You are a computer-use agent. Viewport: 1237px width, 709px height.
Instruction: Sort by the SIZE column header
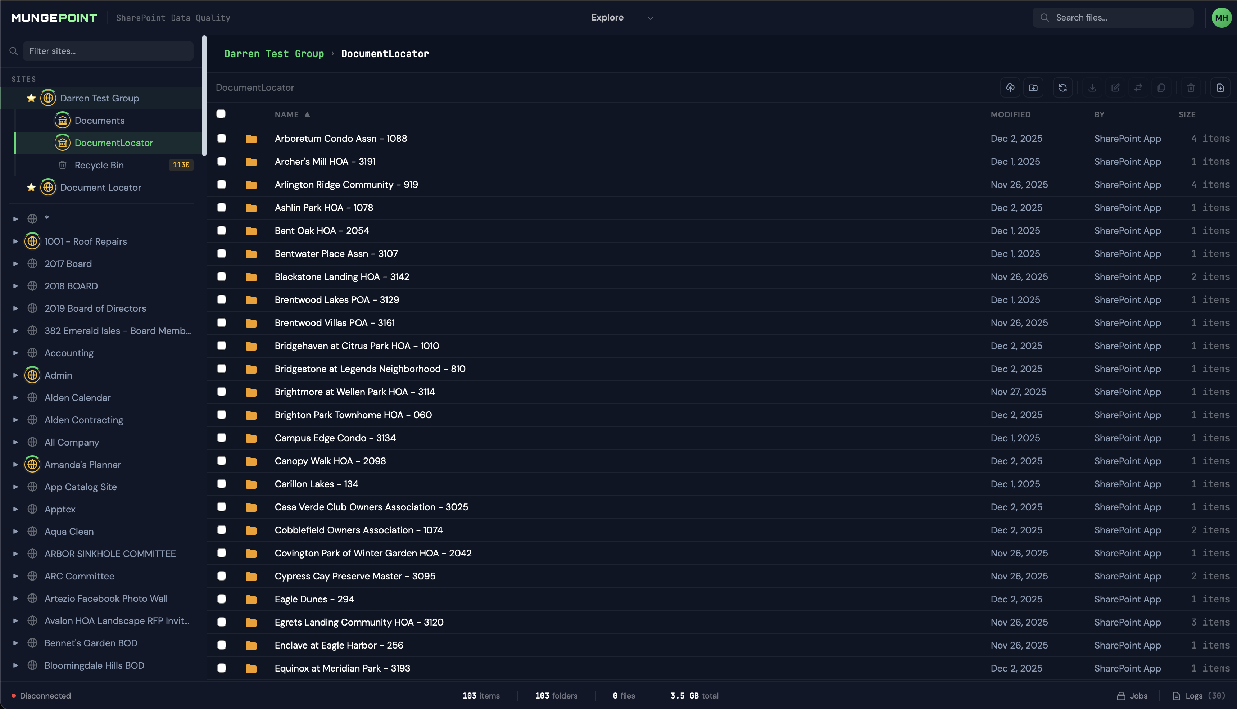pos(1187,114)
